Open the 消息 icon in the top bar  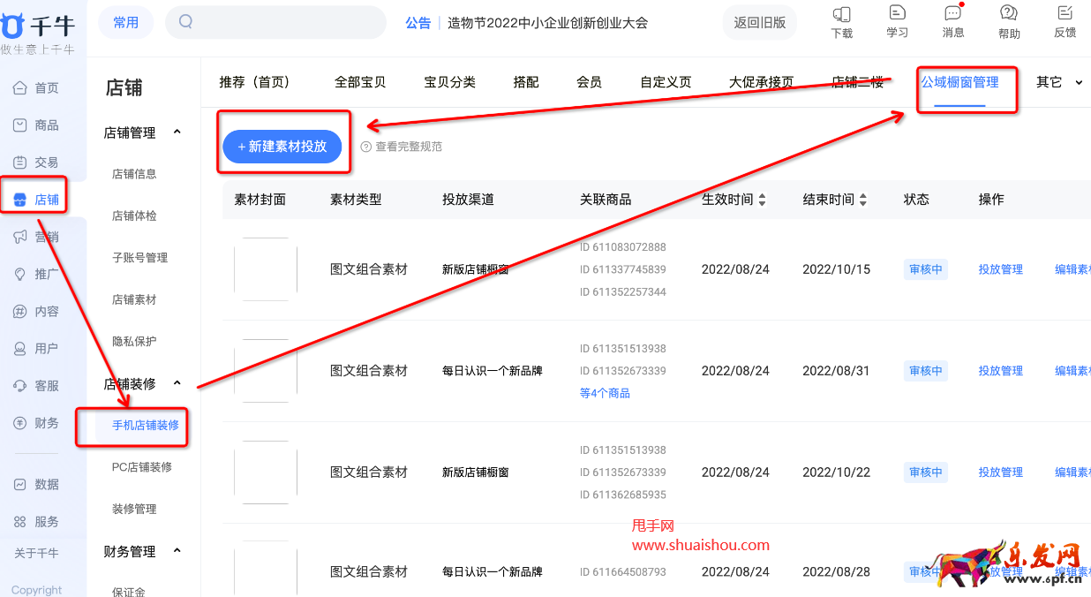tap(952, 21)
